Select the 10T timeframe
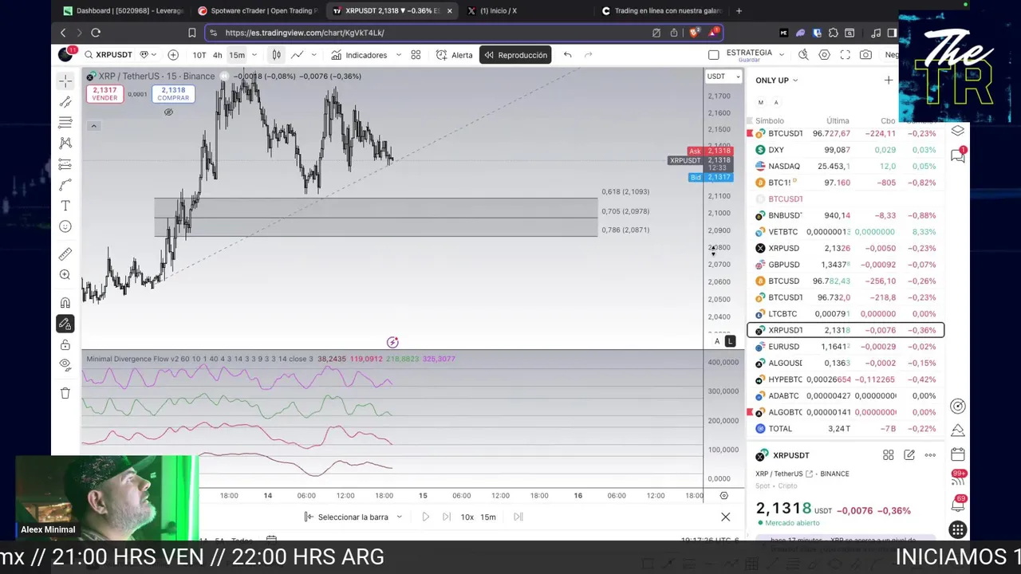 coord(199,55)
